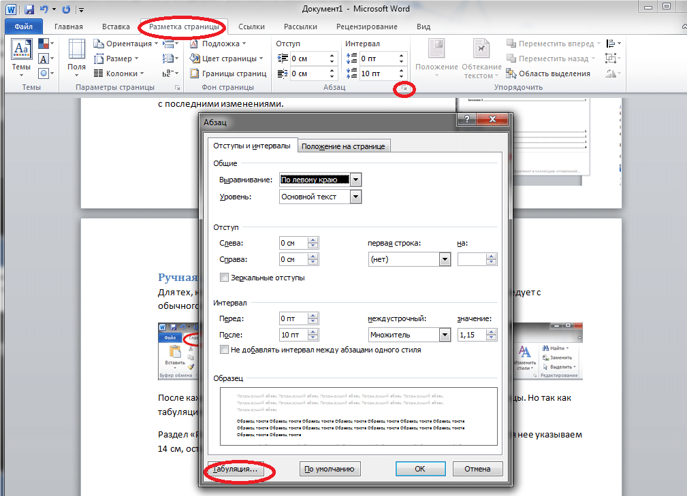Select the Отступы и интервалы dialog tab
This screenshot has height=496, width=687.
point(252,146)
